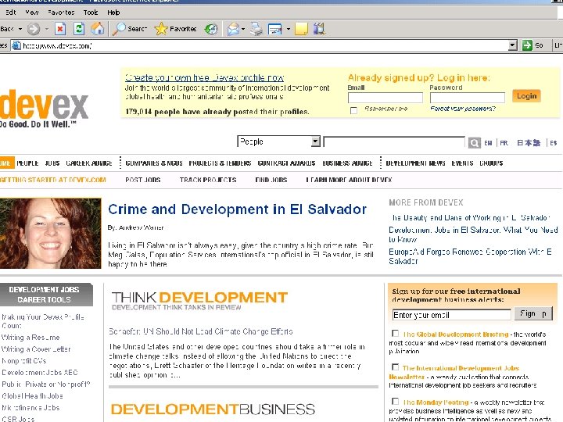Print the page with printer icon
This screenshot has height=422, width=563.
point(256,29)
